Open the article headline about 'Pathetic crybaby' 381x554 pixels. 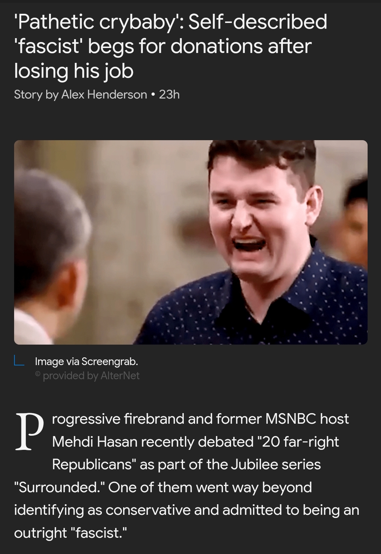tap(170, 46)
